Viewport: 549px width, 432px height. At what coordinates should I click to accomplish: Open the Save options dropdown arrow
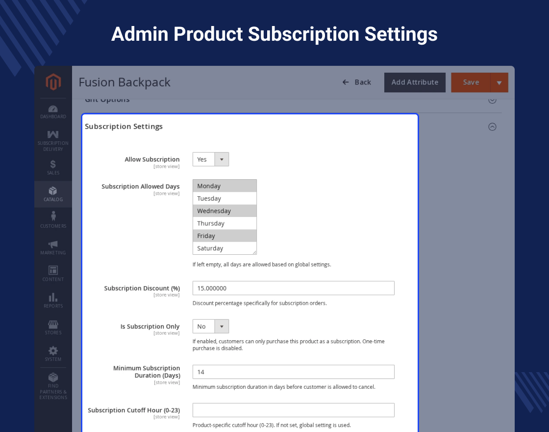(499, 82)
